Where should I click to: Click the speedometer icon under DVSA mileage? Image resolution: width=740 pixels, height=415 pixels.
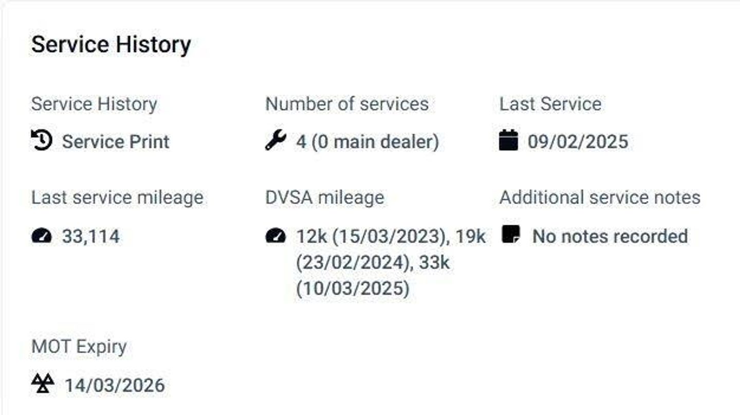pyautogui.click(x=275, y=236)
